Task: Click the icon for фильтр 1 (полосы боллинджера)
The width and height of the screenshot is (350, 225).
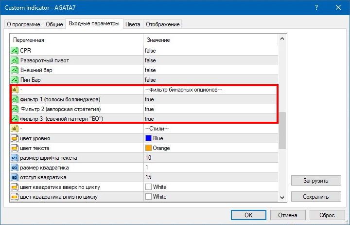Action: [x=14, y=99]
